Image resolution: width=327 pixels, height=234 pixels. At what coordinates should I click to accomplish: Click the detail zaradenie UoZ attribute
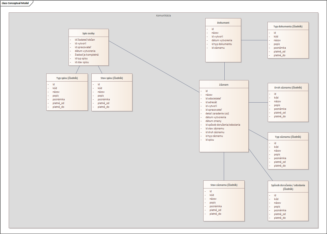point(217,114)
